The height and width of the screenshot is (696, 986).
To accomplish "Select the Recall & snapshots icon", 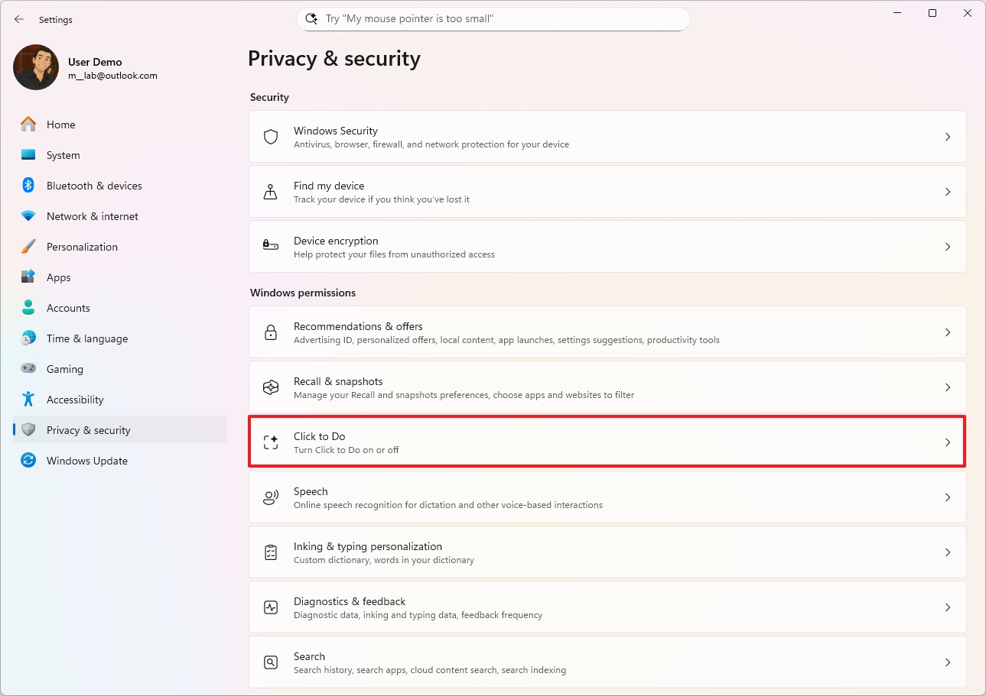I will pyautogui.click(x=270, y=387).
